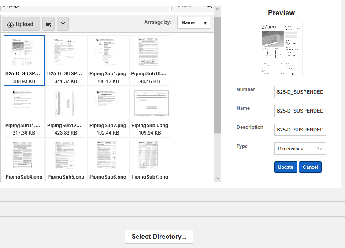
Task: Click the path field showing Piping
Action: coord(85,7)
